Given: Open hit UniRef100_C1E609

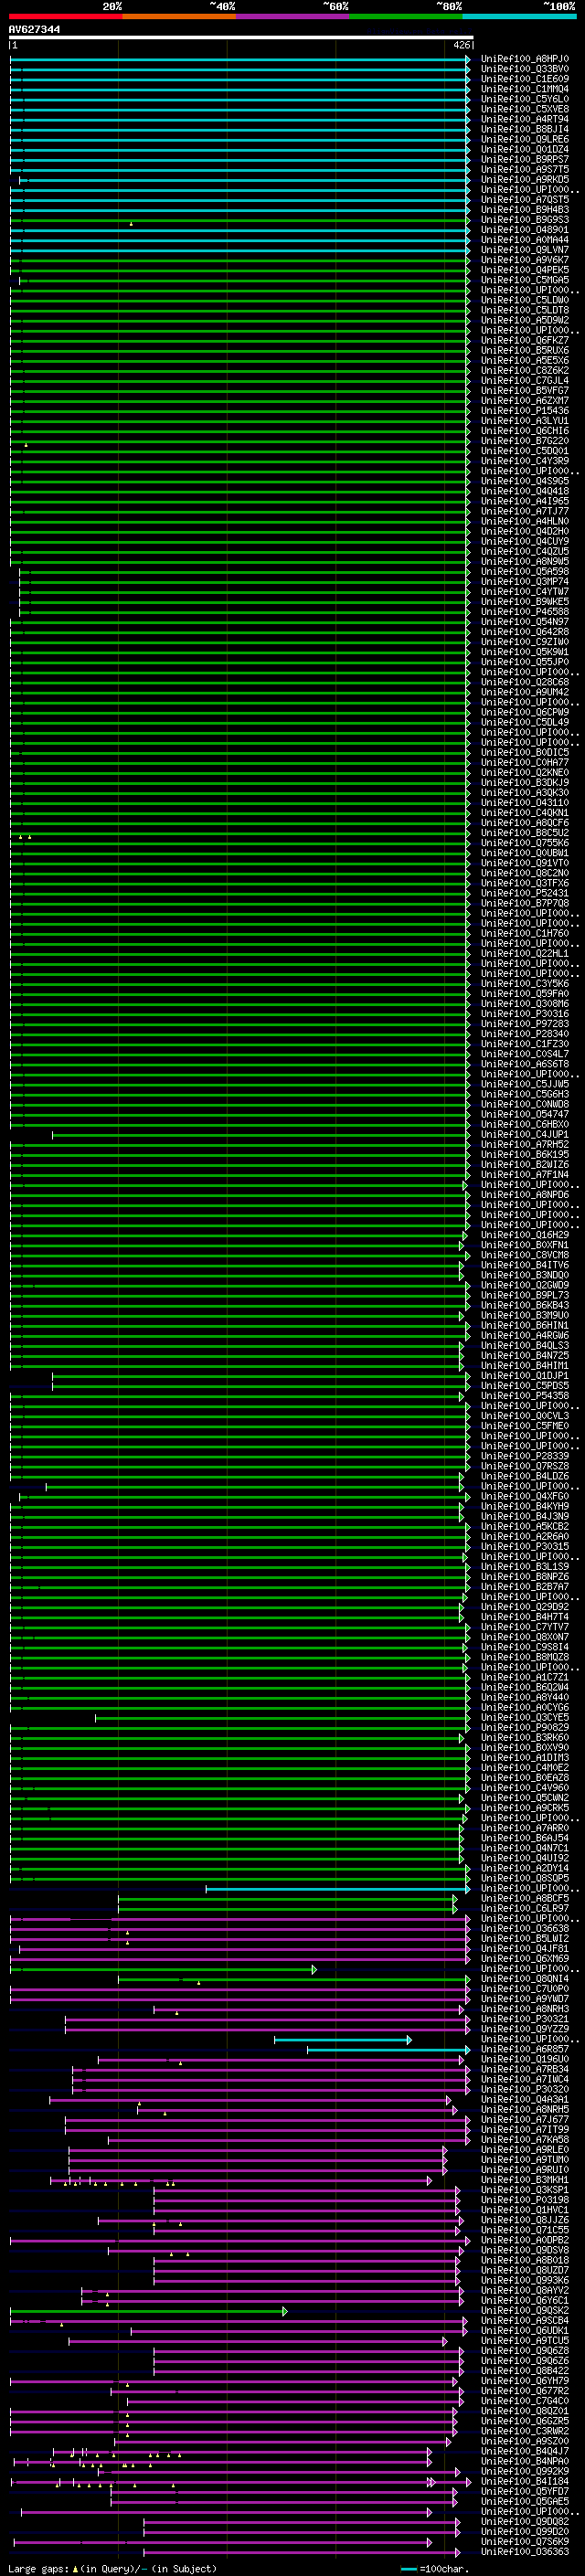Looking at the screenshot, I should (525, 79).
